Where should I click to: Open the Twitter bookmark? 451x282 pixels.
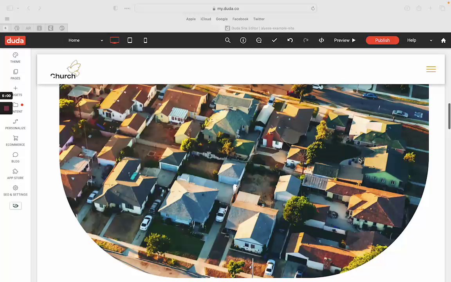coord(258,19)
